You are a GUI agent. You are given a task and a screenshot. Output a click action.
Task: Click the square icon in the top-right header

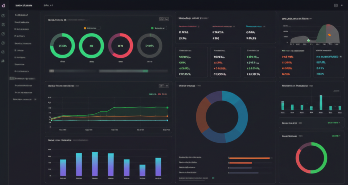click(336, 5)
